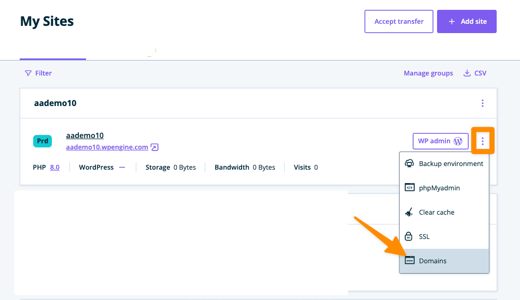
Task: Click the Backup environment cloud icon
Action: [409, 163]
